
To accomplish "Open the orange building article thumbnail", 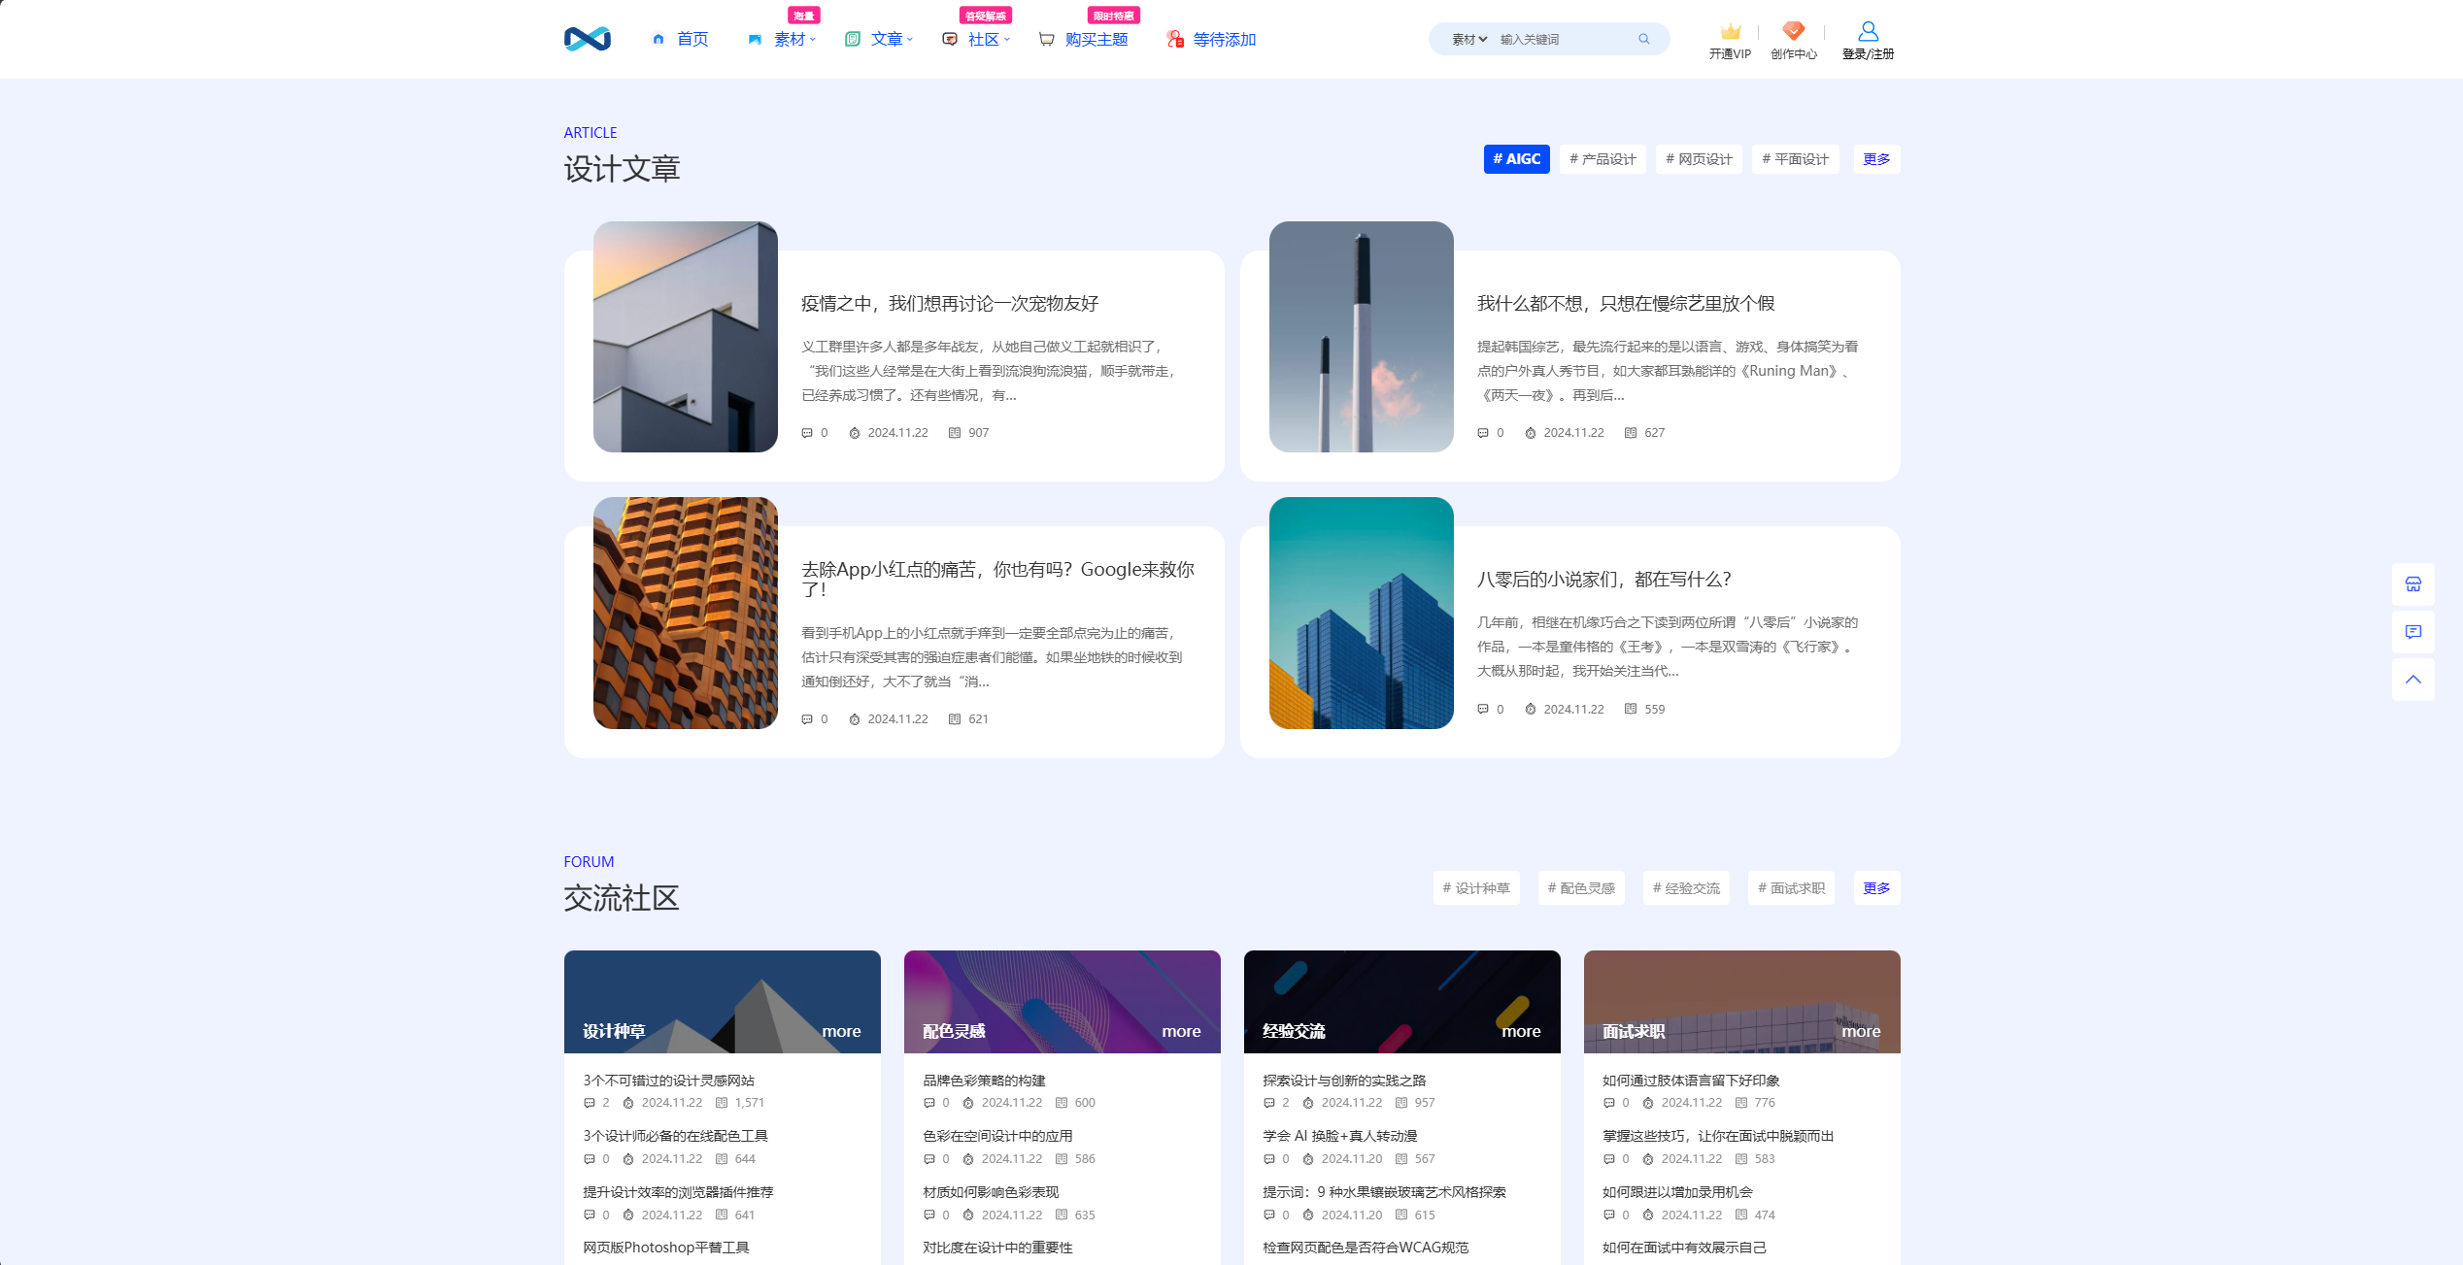I will coord(686,613).
